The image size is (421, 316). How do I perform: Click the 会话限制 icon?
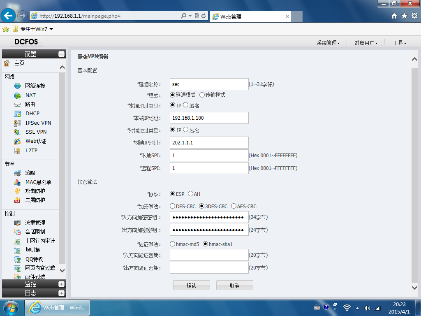(17, 232)
